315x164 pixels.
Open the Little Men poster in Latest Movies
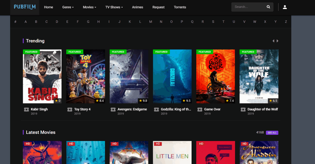[172, 153]
